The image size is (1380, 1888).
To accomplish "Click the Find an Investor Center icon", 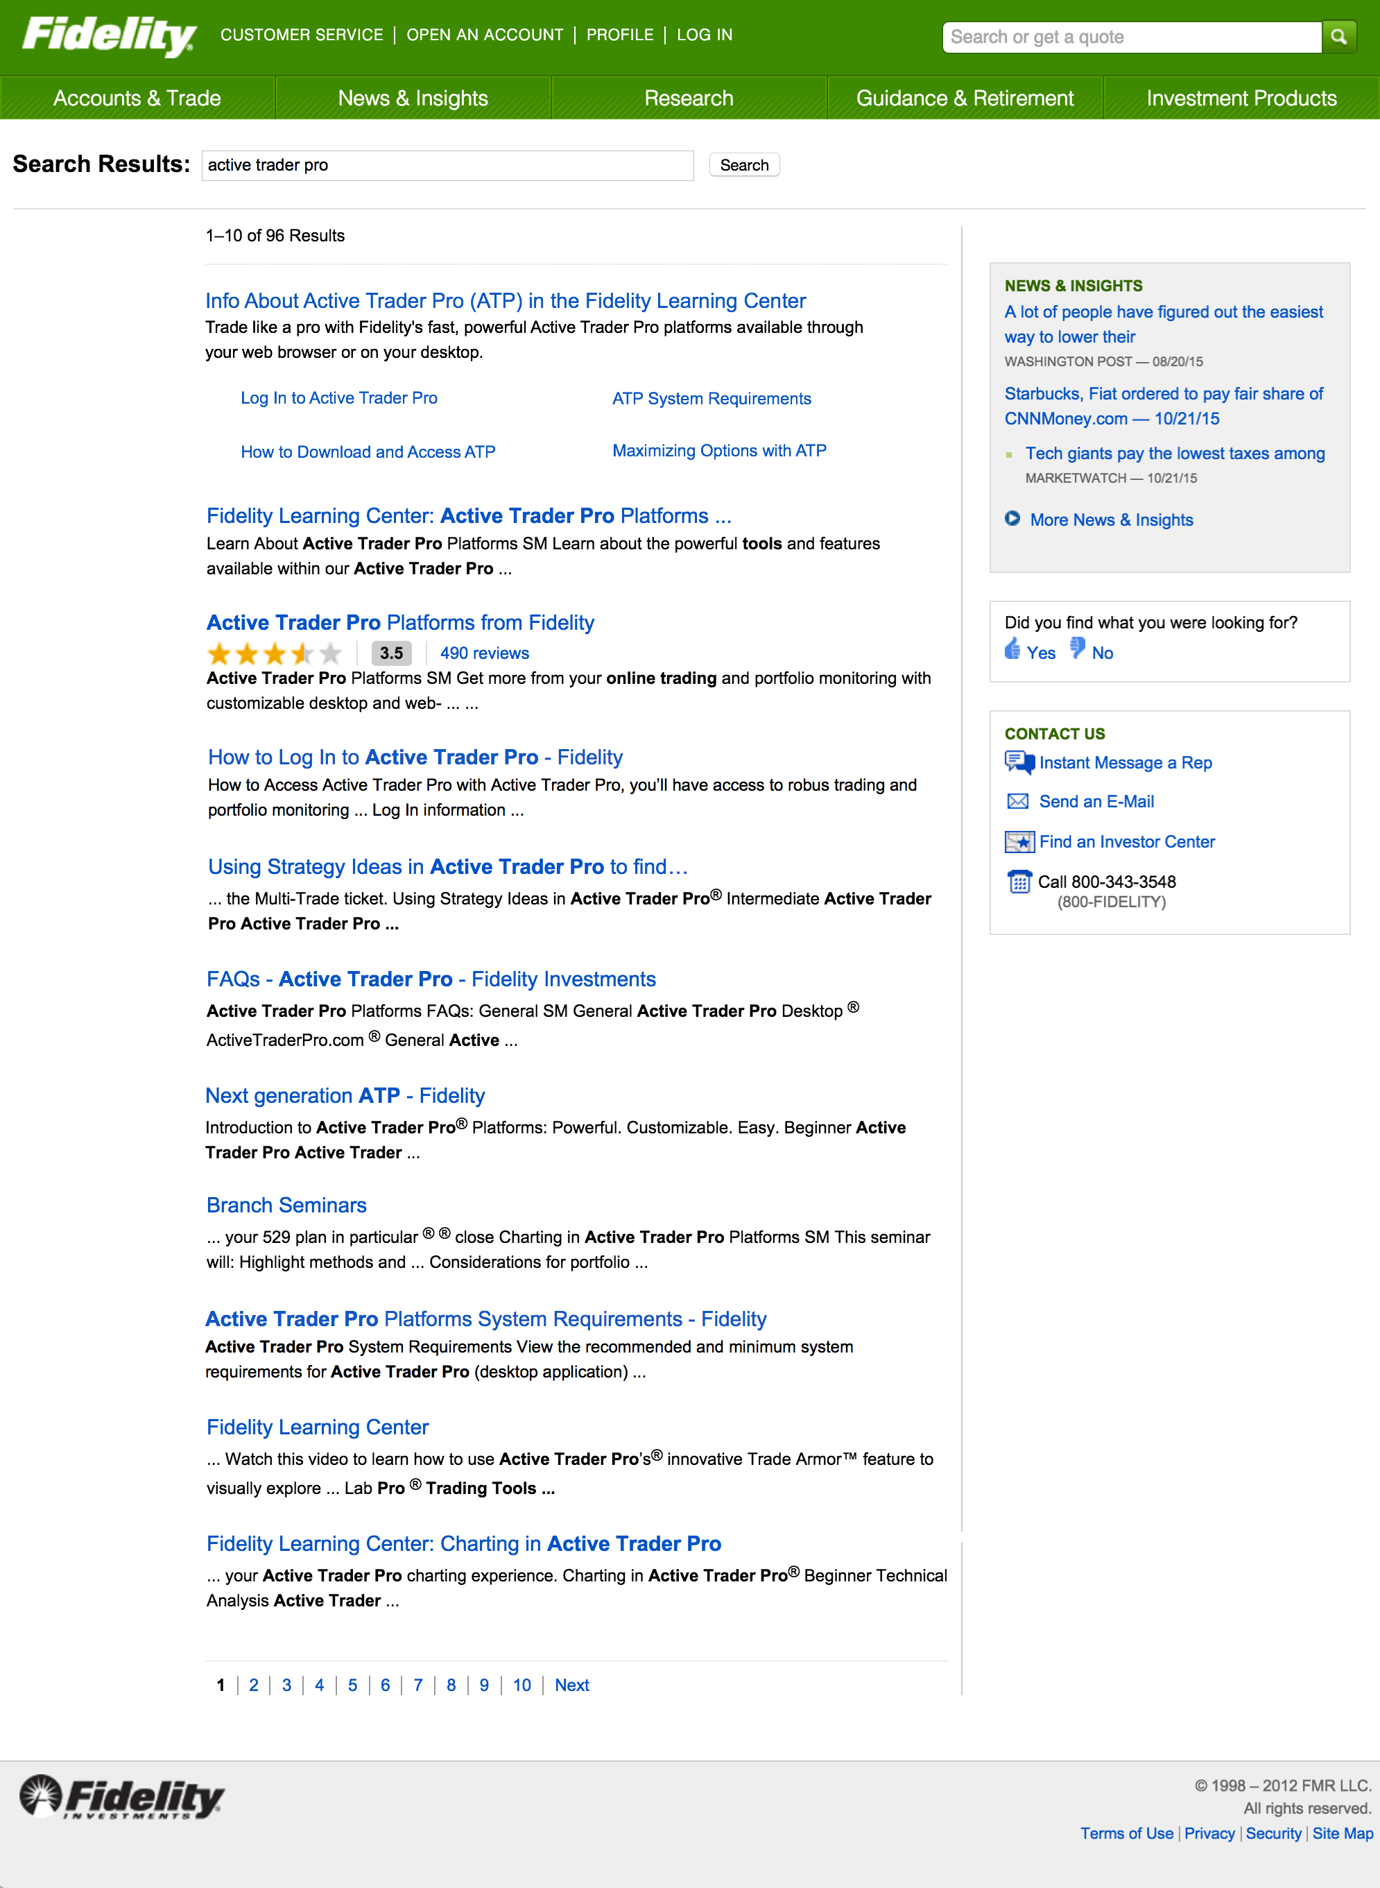I will point(1019,841).
